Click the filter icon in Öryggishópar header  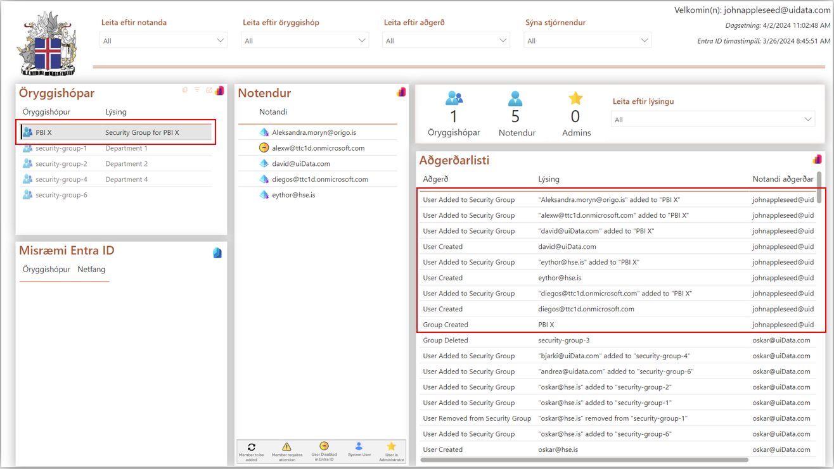(x=197, y=91)
